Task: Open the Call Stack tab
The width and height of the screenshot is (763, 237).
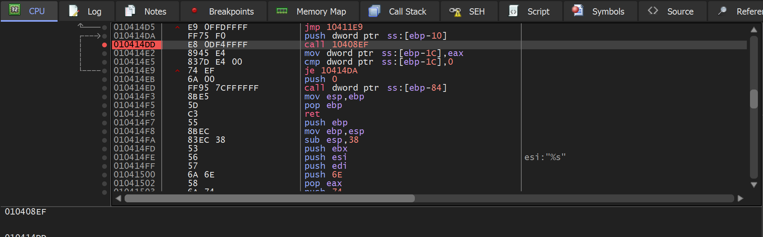Action: [400, 11]
